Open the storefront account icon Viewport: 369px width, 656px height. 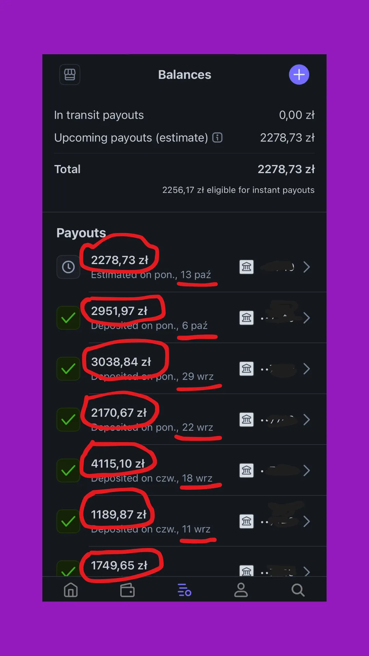(x=70, y=74)
